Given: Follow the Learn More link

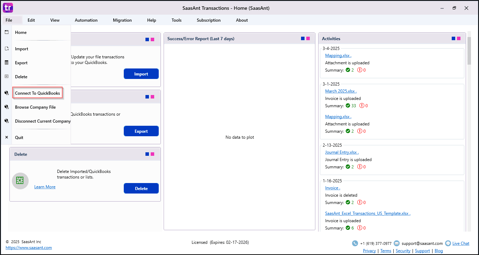Looking at the screenshot, I should [45, 187].
